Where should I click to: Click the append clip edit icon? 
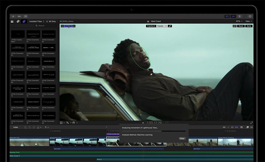point(34,127)
